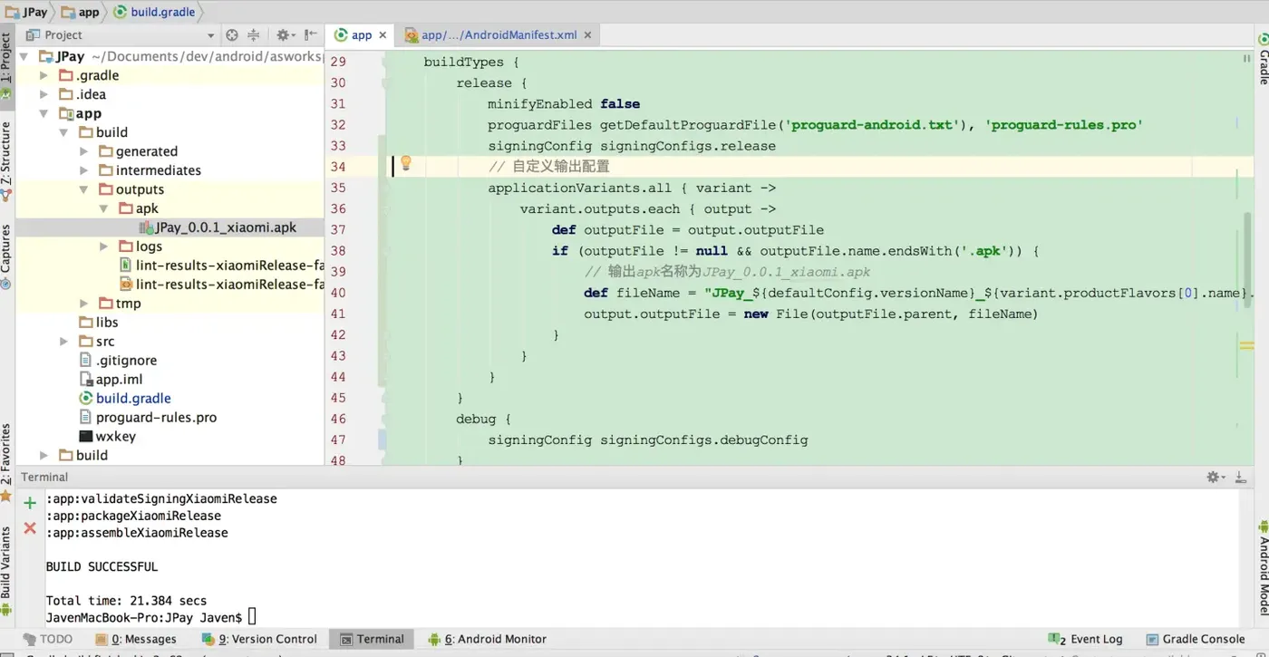Viewport: 1269px width, 657px height.
Task: Click the first lint-results-xiaomiRelease file
Action: pos(222,266)
